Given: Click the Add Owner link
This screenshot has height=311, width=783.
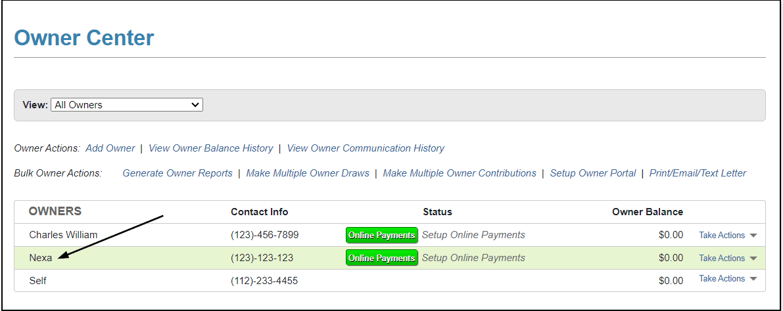Looking at the screenshot, I should coord(110,148).
